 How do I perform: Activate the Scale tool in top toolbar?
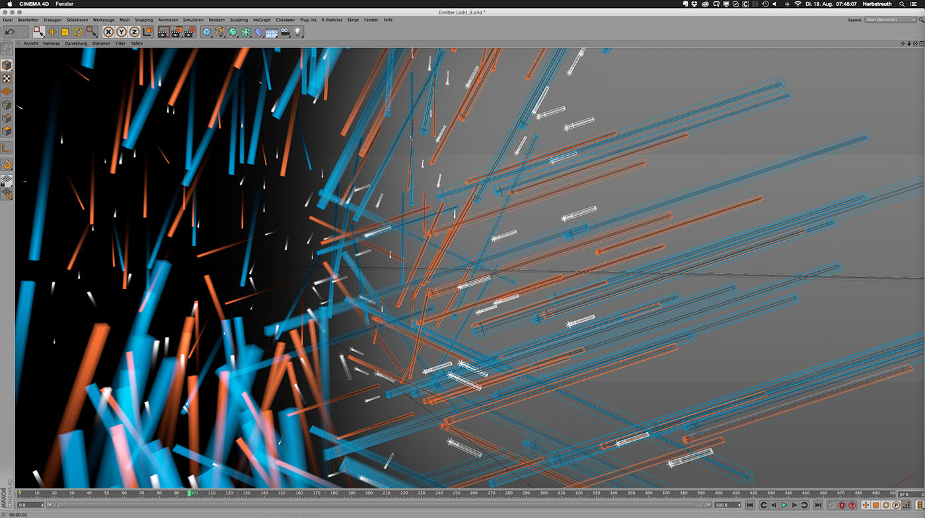(x=65, y=32)
